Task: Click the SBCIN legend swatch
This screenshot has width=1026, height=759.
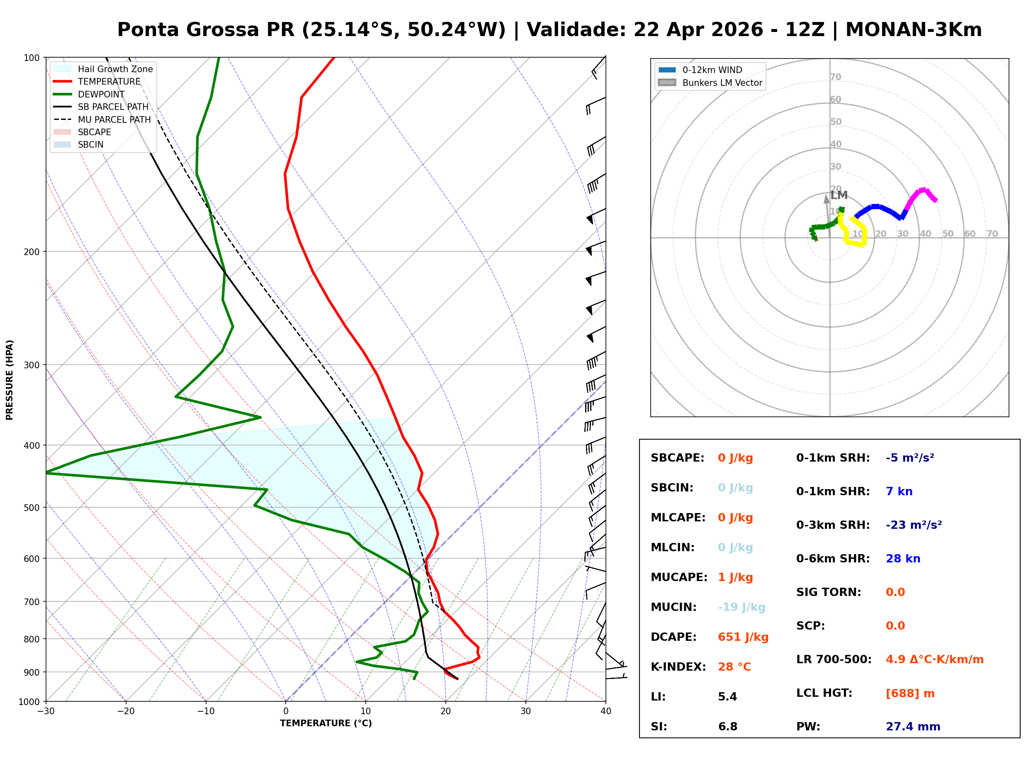Action: click(x=63, y=144)
